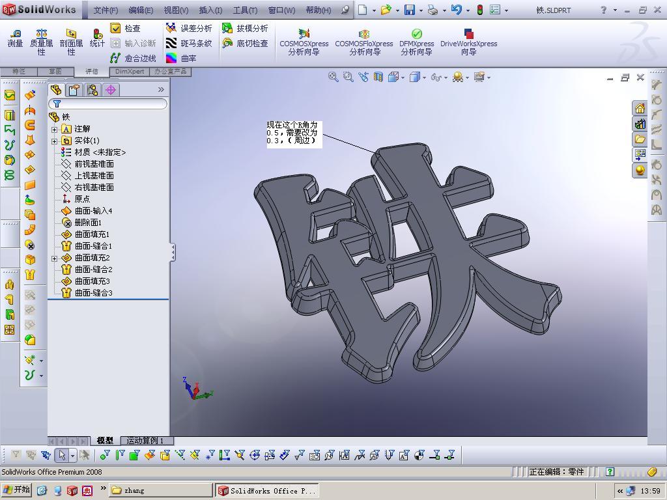This screenshot has height=500, width=667.
Task: Open the 测量 measure tool
Action: [x=16, y=38]
